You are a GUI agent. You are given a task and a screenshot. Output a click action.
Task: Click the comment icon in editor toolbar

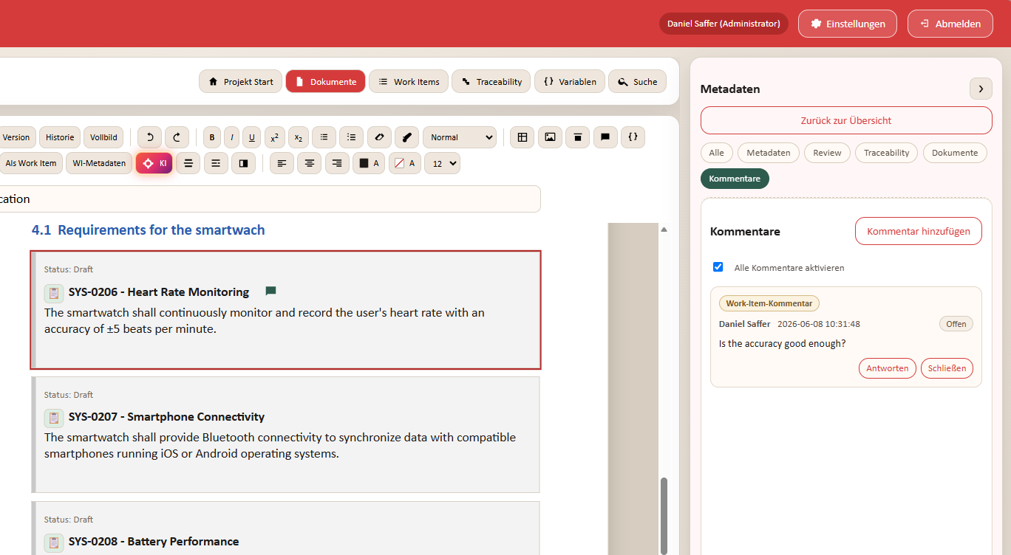point(605,137)
